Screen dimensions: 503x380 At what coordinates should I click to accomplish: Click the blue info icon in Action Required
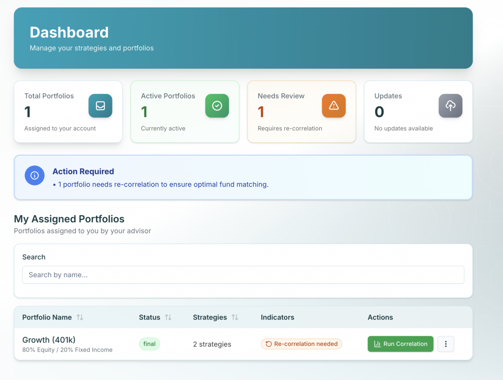(x=34, y=175)
